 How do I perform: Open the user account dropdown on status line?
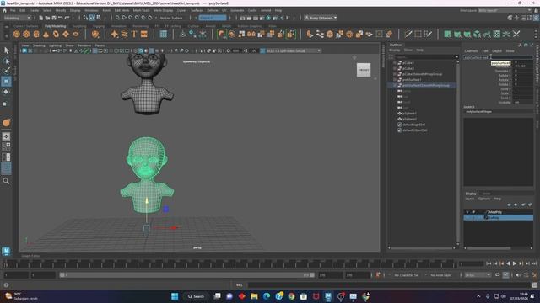click(321, 18)
